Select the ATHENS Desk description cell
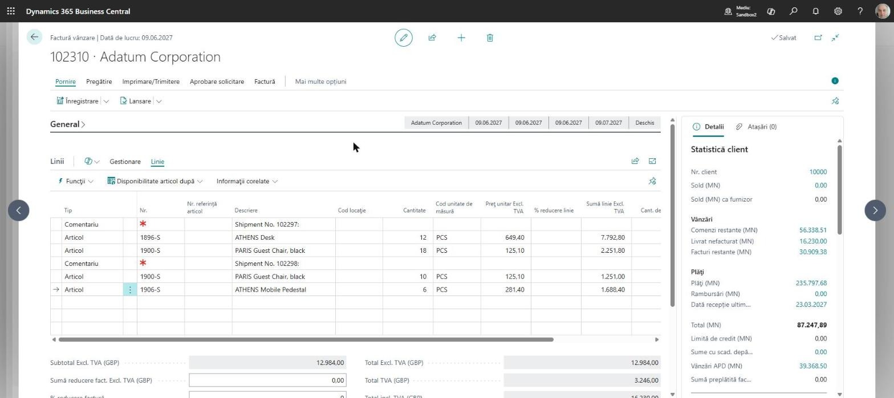The image size is (894, 398). (283, 237)
